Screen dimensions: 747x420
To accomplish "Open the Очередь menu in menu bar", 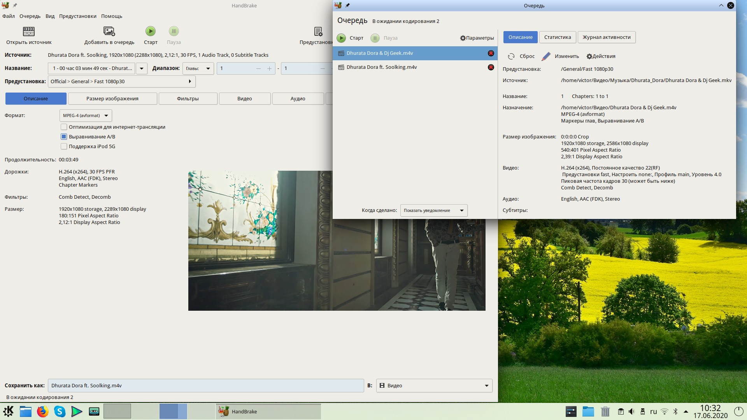I will (x=30, y=16).
